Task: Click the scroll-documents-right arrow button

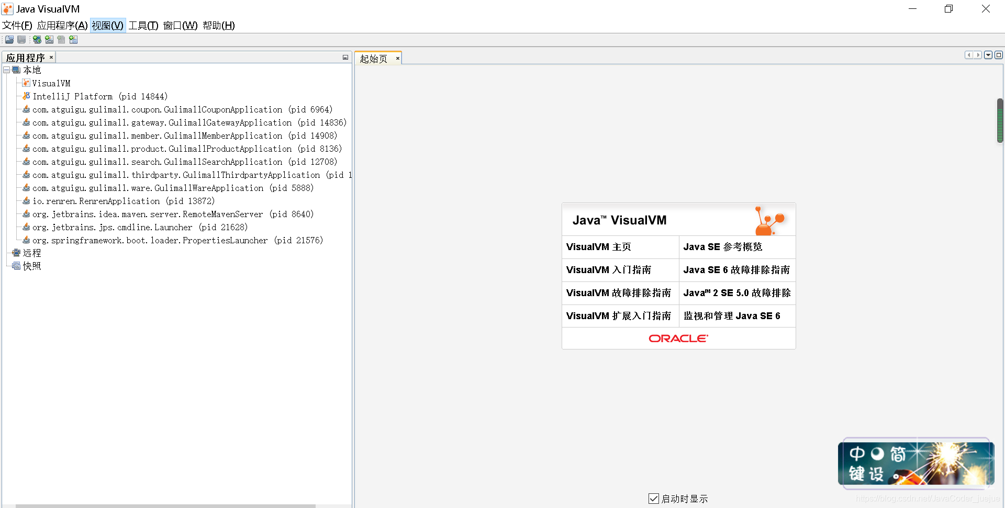Action: coord(977,55)
